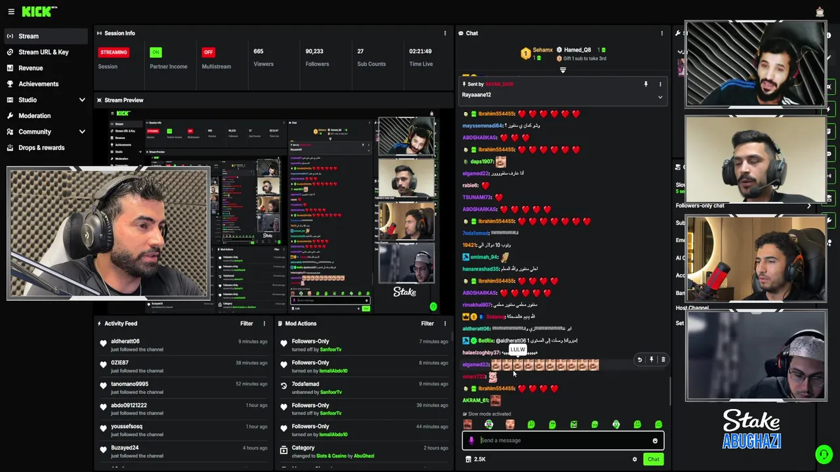This screenshot has width=840, height=472.
Task: Click the undo icon beside 7oda1emad unban
Action: [x=283, y=386]
